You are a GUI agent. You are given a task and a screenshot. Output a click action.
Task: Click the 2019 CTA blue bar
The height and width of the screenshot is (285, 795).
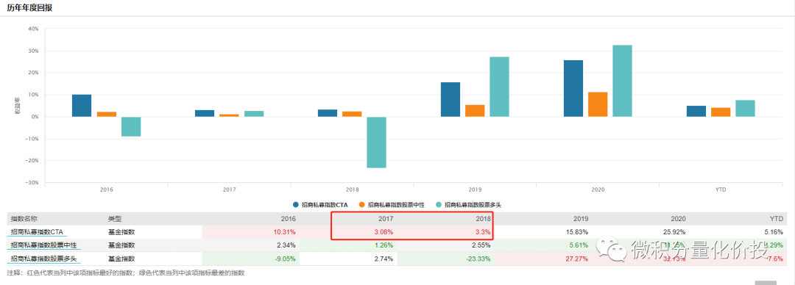(x=451, y=100)
